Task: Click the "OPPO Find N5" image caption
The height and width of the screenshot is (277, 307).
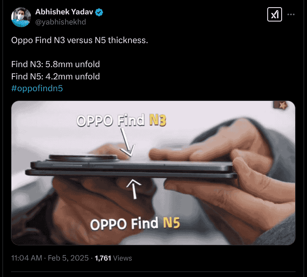Action: [x=136, y=223]
